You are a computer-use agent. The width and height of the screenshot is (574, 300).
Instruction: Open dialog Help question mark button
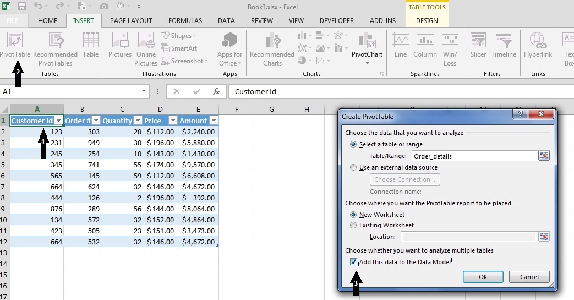tap(521, 114)
